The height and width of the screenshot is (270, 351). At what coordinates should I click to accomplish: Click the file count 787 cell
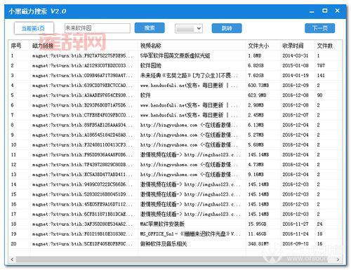(321, 66)
